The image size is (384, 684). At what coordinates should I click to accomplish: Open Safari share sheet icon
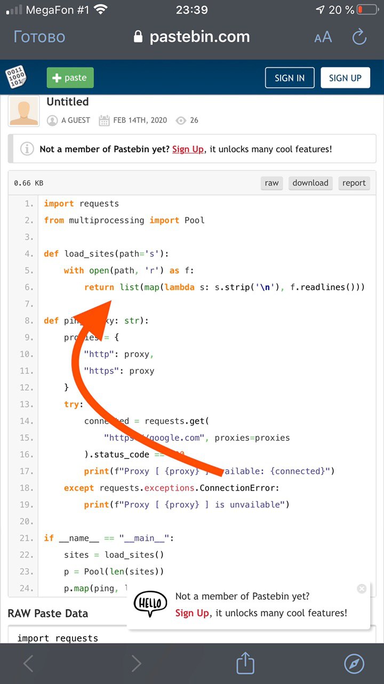click(245, 663)
